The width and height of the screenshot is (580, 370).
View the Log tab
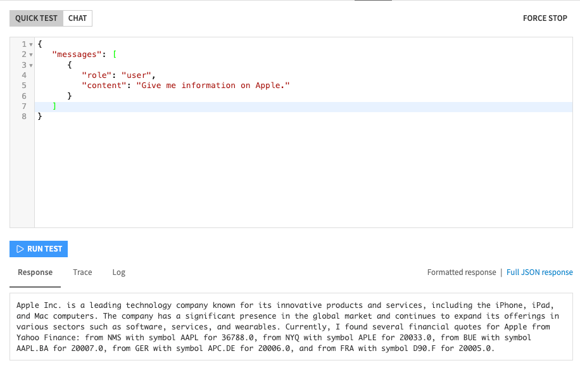pyautogui.click(x=118, y=272)
